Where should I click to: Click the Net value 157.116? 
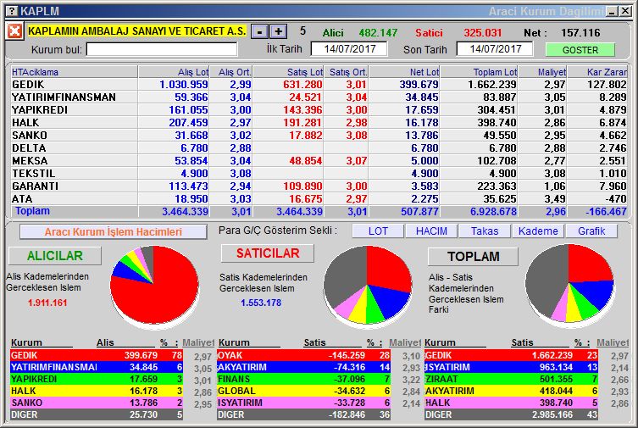pyautogui.click(x=580, y=32)
